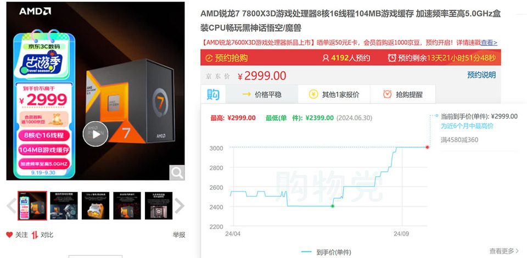Viewport: 527px width, 258px height.
Task: Click the 对比 compare icon
Action: click(x=35, y=235)
